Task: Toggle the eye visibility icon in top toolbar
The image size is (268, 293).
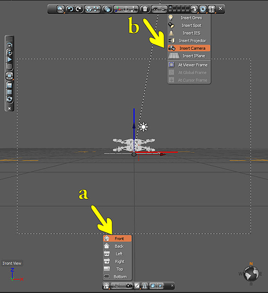Action: click(156, 9)
